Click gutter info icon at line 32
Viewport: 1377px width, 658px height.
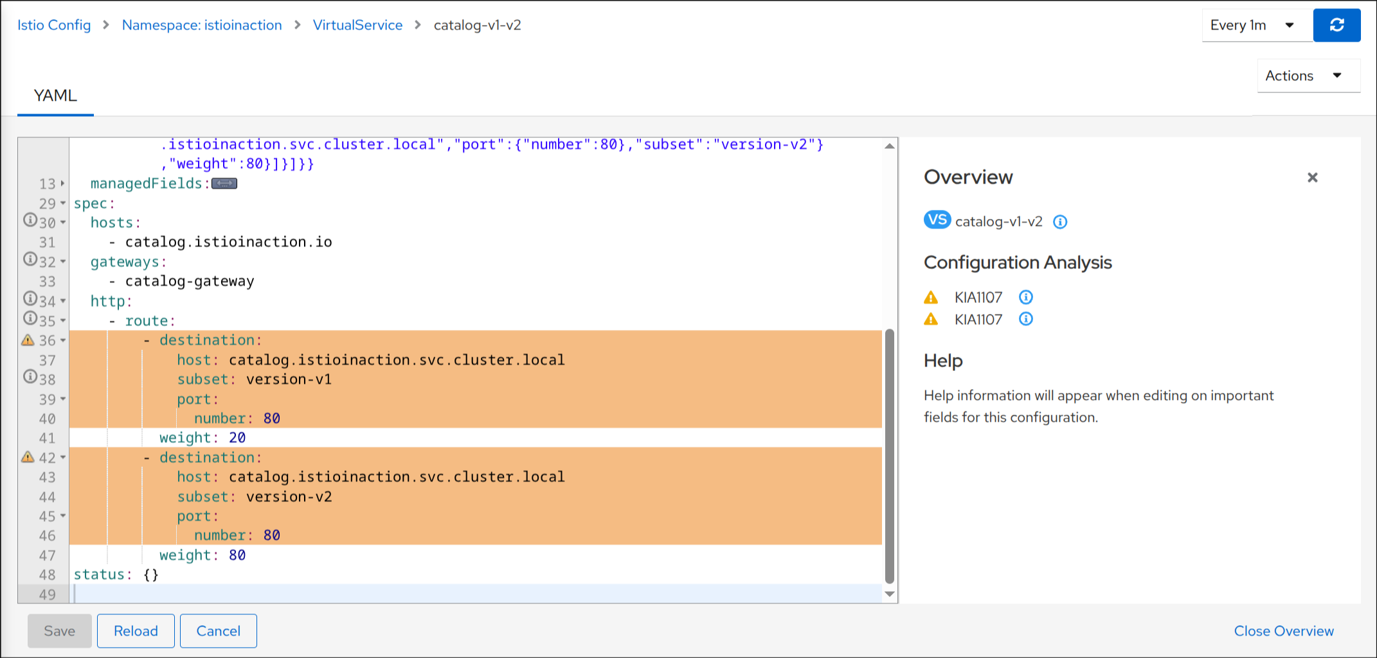(x=30, y=259)
